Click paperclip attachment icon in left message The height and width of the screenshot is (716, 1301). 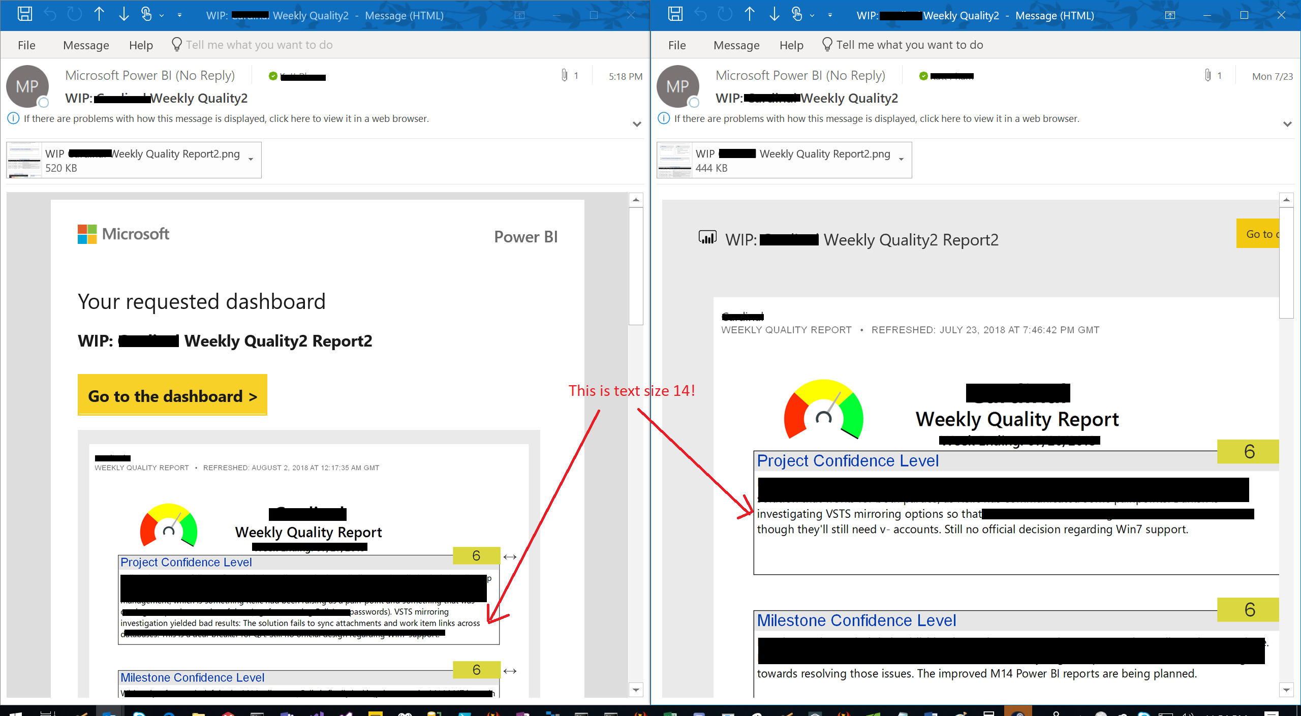click(564, 76)
